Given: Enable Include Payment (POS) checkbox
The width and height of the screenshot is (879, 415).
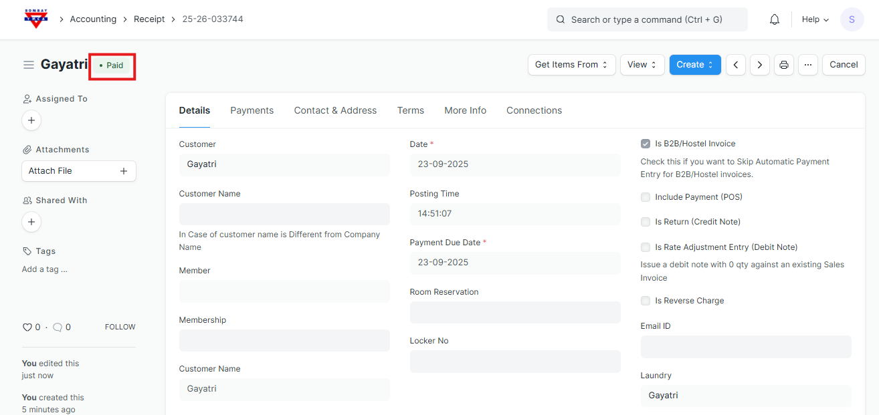Looking at the screenshot, I should coord(646,197).
